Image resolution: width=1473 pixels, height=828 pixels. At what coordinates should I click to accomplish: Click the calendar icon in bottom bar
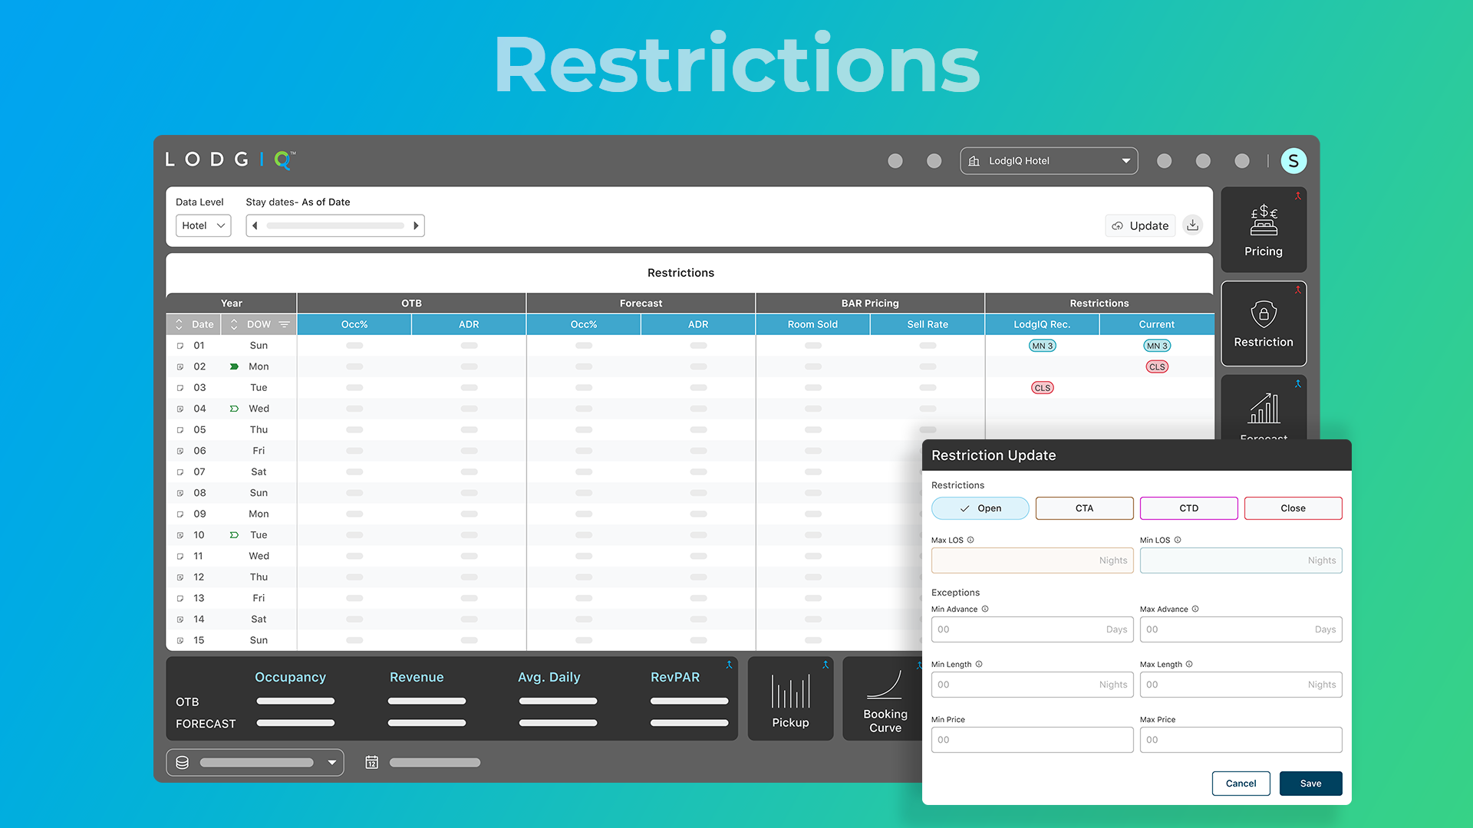point(372,762)
